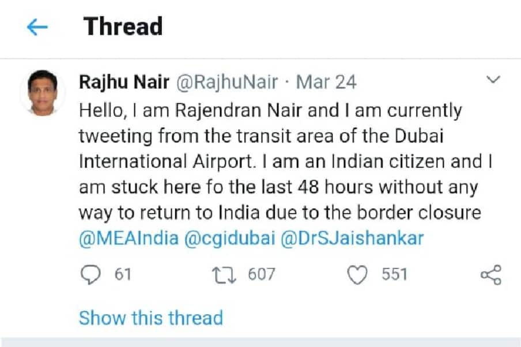Click the reply speech bubble icon
521x347 pixels.
click(x=90, y=274)
